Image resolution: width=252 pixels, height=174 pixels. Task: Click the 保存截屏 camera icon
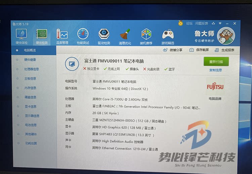(x=192, y=50)
